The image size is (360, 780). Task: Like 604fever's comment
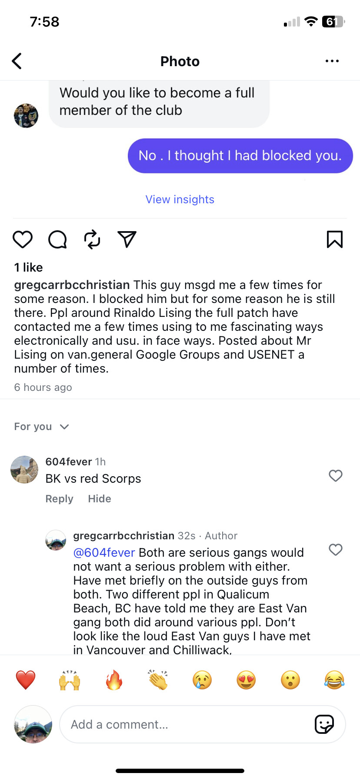(x=335, y=476)
